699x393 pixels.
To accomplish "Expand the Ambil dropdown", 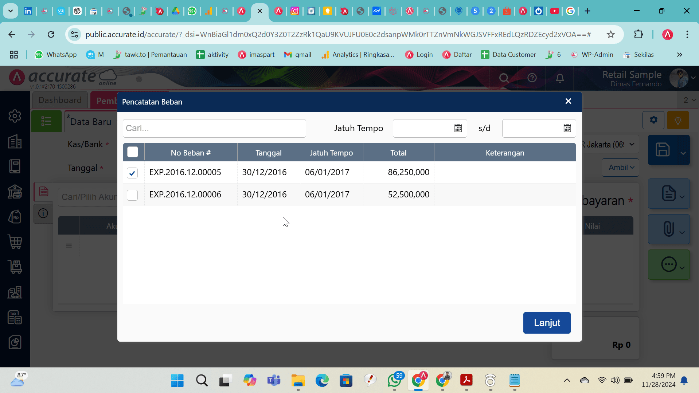I will pyautogui.click(x=621, y=168).
